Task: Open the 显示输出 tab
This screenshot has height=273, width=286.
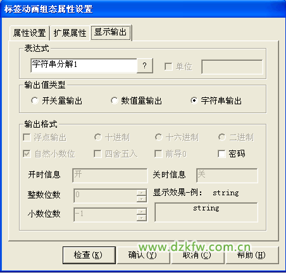Action: point(111,32)
